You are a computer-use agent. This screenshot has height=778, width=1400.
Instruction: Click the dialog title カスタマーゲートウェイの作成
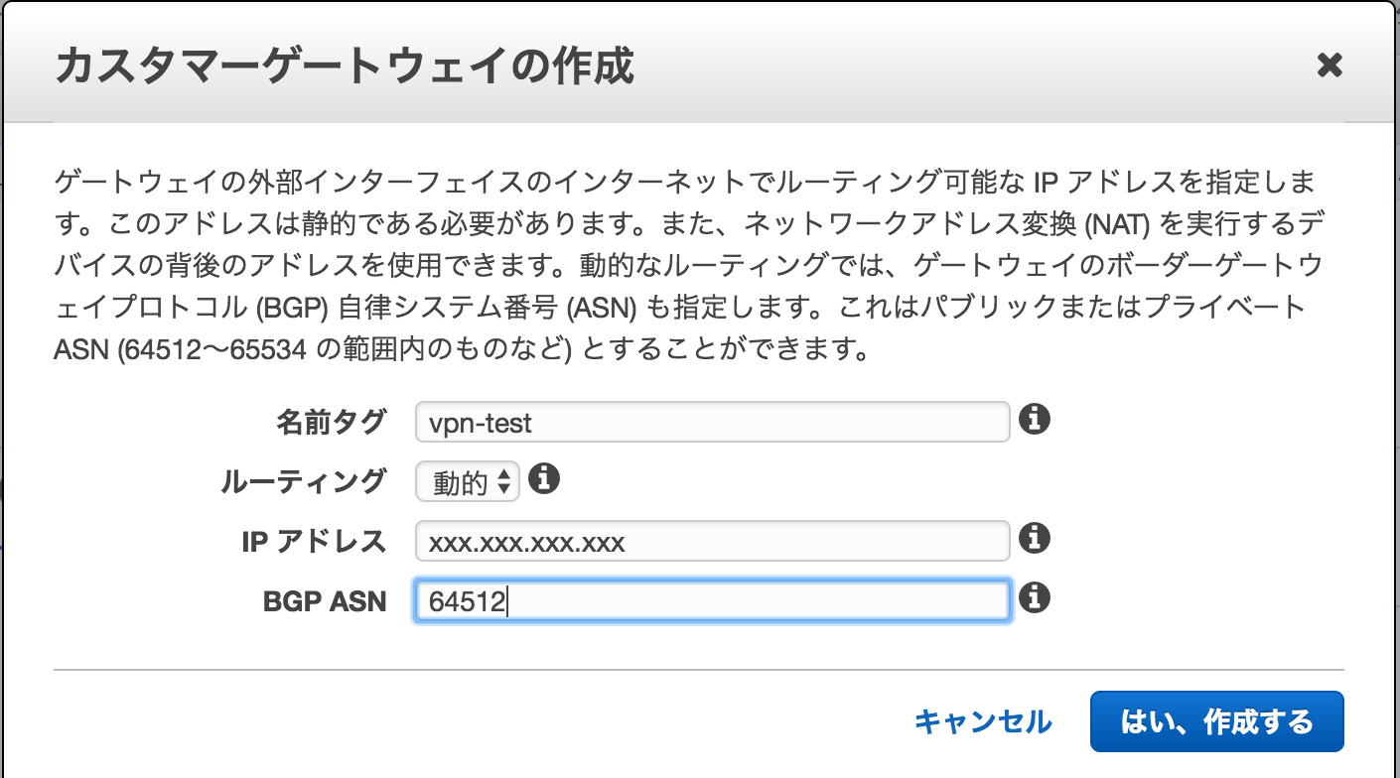345,66
